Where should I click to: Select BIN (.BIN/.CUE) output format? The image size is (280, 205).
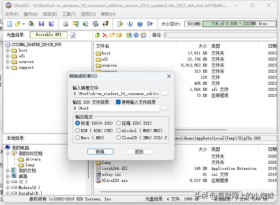pyautogui.click(x=94, y=131)
